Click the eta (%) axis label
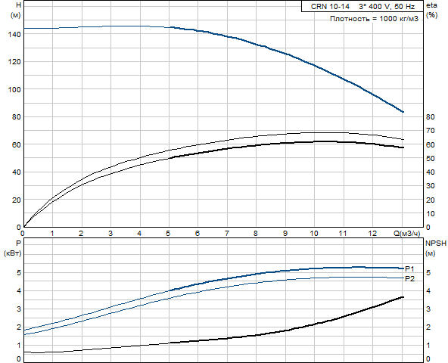Viewport: 448px width, 363px height. [431, 10]
